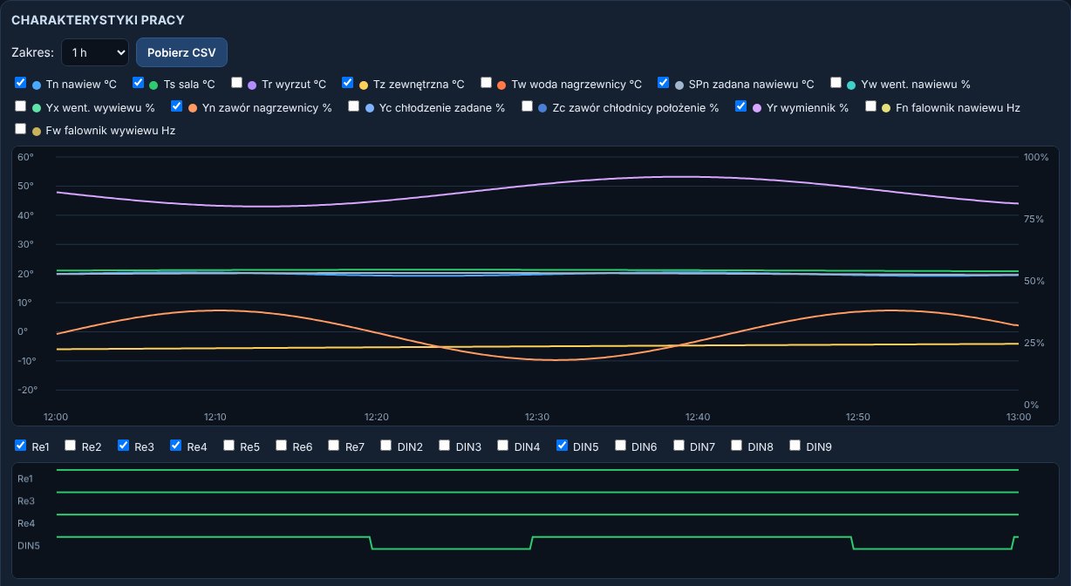Tick the DIN8 input checkbox
The width and height of the screenshot is (1071, 586).
click(736, 446)
